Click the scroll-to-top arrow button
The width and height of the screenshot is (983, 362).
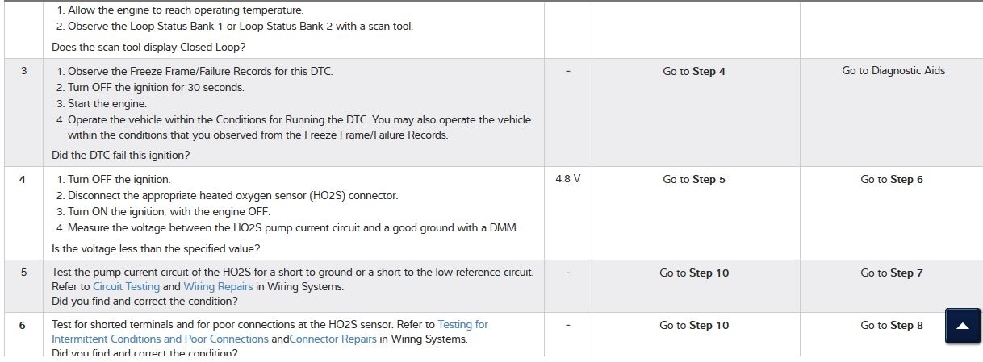961,327
